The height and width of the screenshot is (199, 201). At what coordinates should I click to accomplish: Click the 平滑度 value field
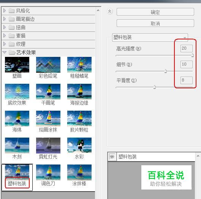(x=187, y=80)
